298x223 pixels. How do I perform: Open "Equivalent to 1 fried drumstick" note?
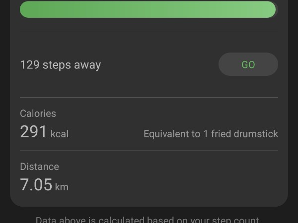(x=211, y=134)
